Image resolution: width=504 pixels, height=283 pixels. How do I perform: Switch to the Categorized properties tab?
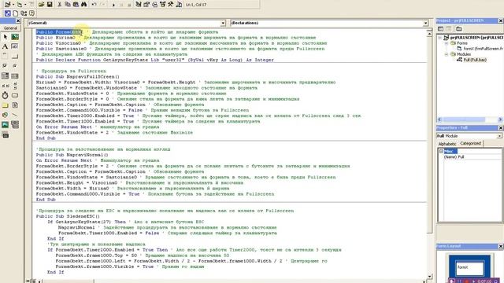(x=470, y=143)
